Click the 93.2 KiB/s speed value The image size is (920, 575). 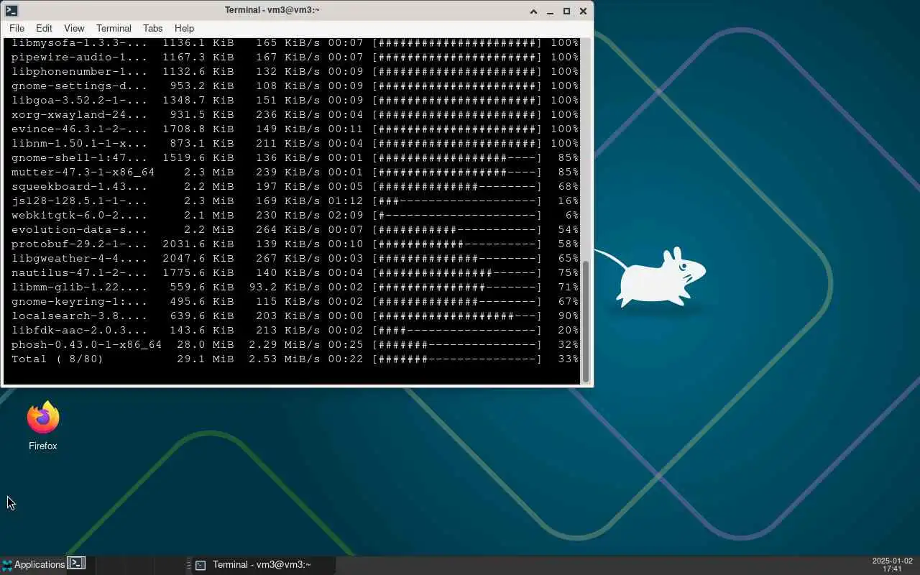click(285, 287)
